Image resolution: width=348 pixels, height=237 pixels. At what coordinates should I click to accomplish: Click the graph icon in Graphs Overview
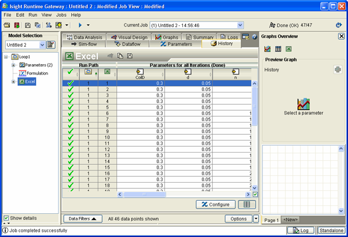[268, 49]
